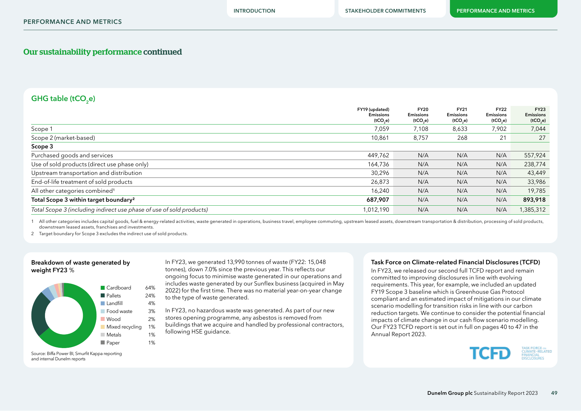Click 'Total Scope 3 within target boundary' label

83,200
